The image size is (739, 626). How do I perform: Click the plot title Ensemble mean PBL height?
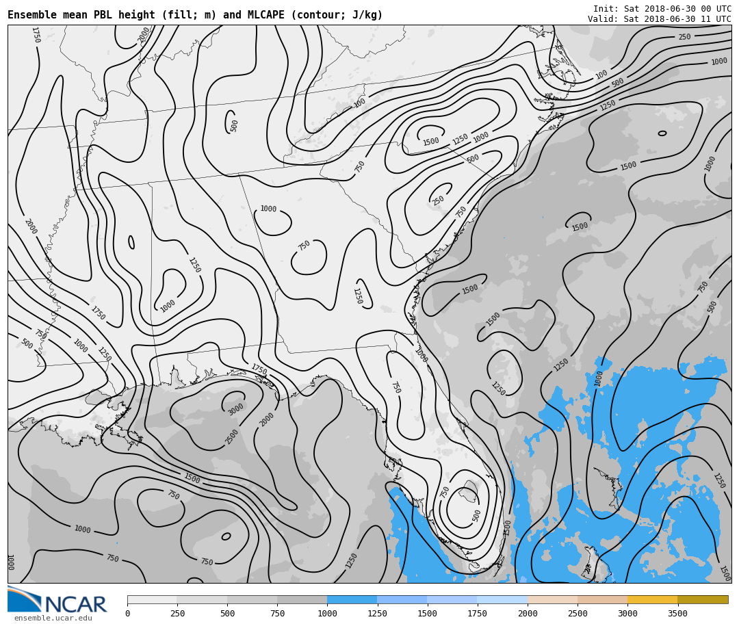tap(195, 15)
